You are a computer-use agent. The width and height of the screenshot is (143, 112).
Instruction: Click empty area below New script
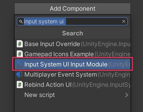point(73,106)
